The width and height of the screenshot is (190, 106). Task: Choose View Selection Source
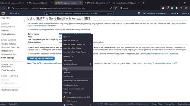[77, 85]
